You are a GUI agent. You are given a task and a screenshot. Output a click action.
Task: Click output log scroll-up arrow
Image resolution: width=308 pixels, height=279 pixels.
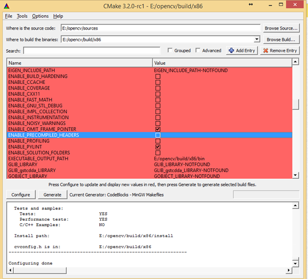pyautogui.click(x=295, y=205)
